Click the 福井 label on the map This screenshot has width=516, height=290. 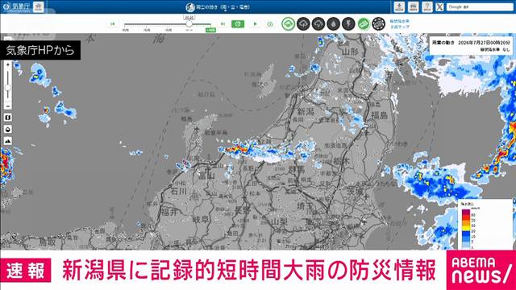(169, 212)
